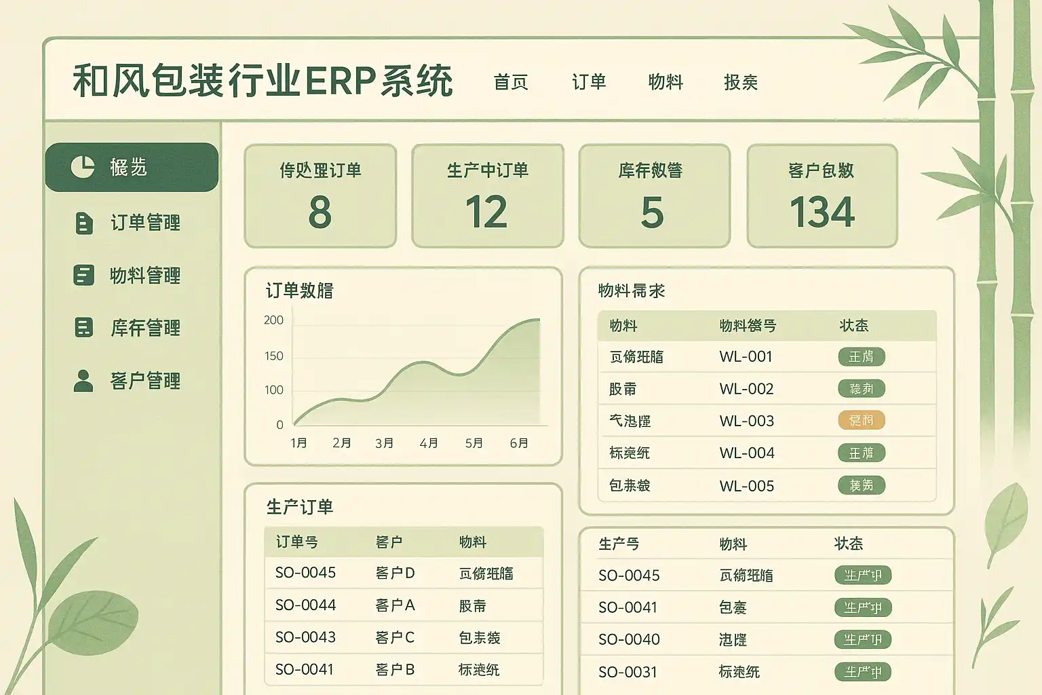
Task: Click the 状态 header in the 生产号 table
Action: tap(849, 544)
